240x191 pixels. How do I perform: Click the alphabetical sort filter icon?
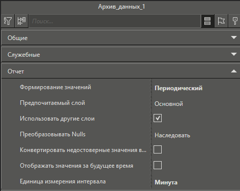point(8,21)
